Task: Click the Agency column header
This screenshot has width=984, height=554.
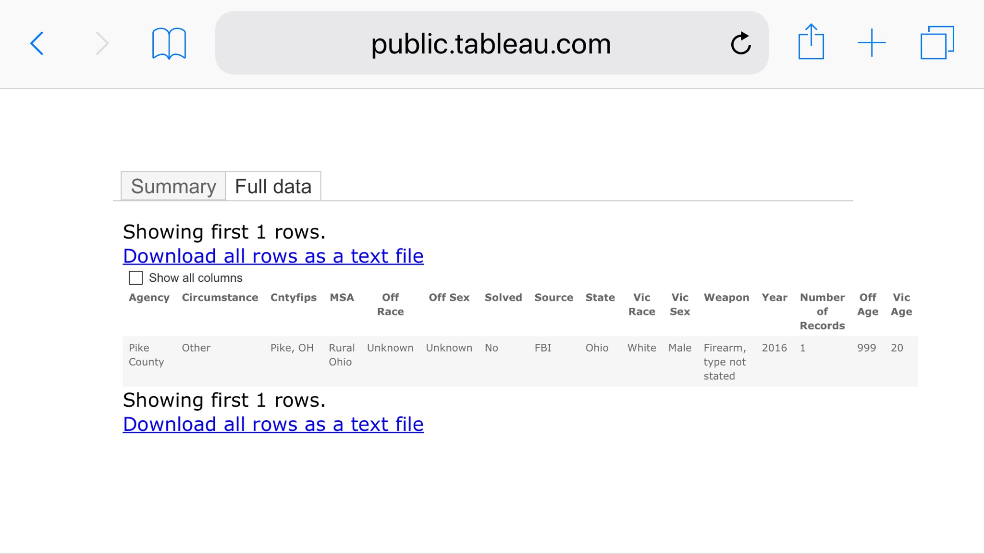Action: pyautogui.click(x=149, y=298)
